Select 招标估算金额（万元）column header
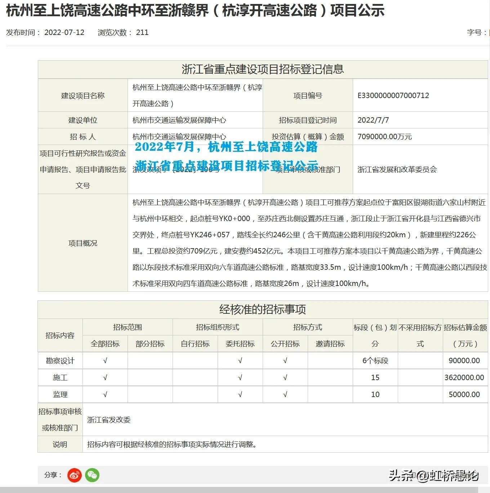The width and height of the screenshot is (490, 493). point(465,335)
